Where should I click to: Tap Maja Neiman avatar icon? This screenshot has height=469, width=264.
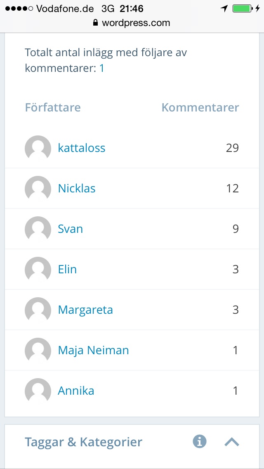tap(38, 350)
